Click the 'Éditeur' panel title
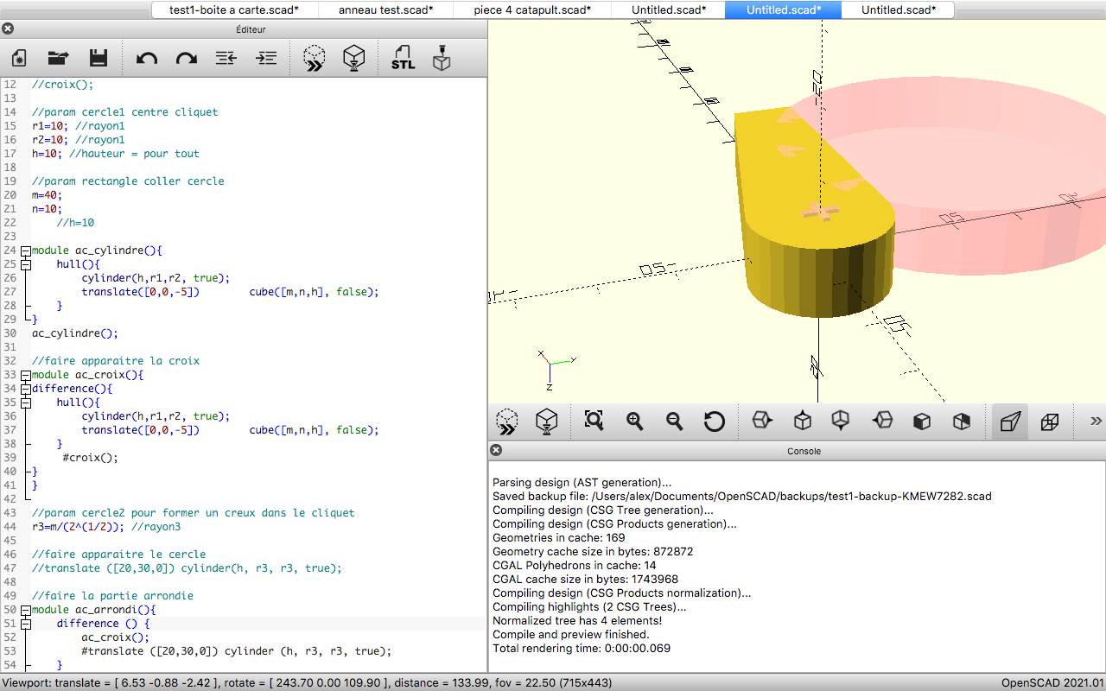 pyautogui.click(x=251, y=29)
